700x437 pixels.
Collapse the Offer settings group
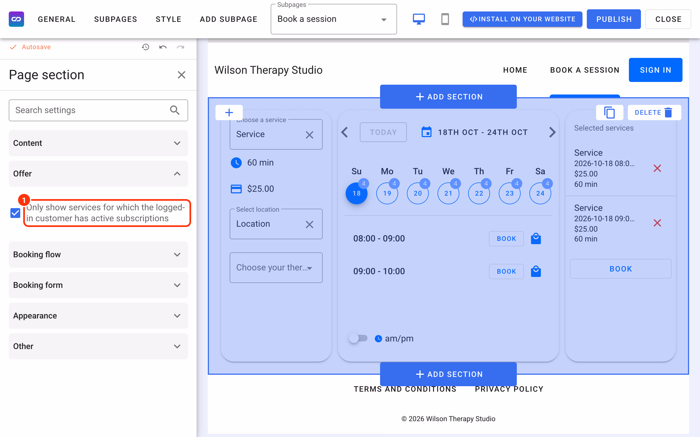coord(98,174)
